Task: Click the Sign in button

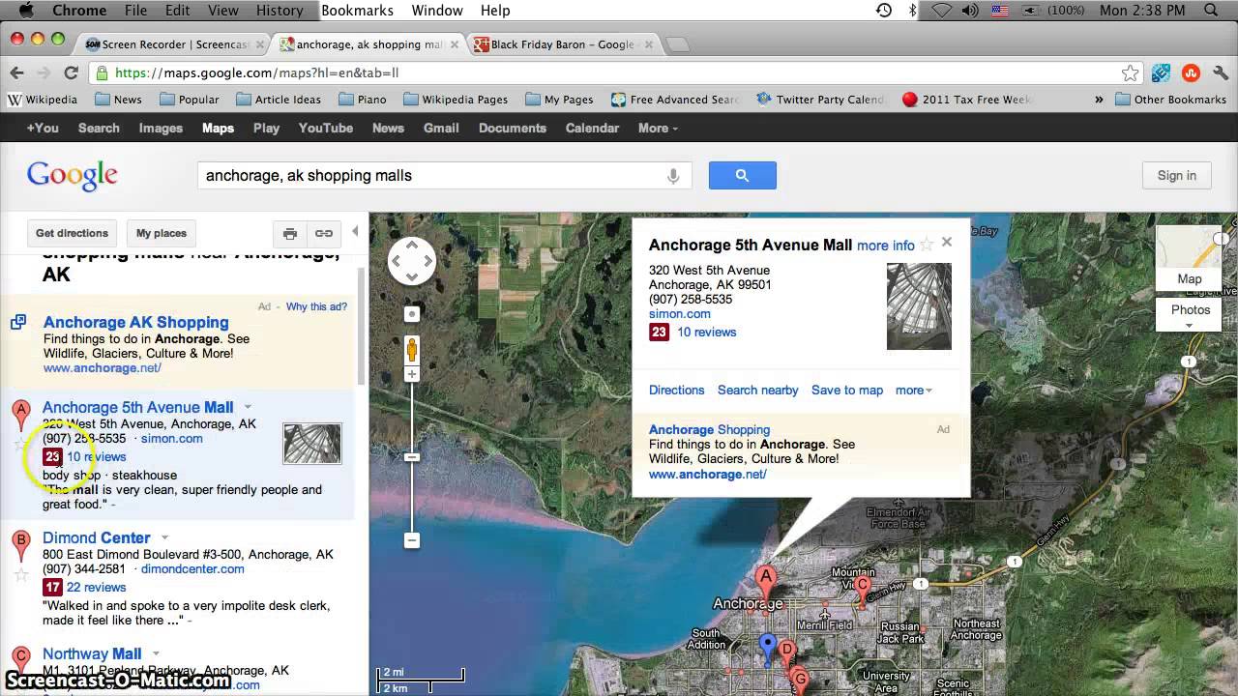Action: [1176, 175]
